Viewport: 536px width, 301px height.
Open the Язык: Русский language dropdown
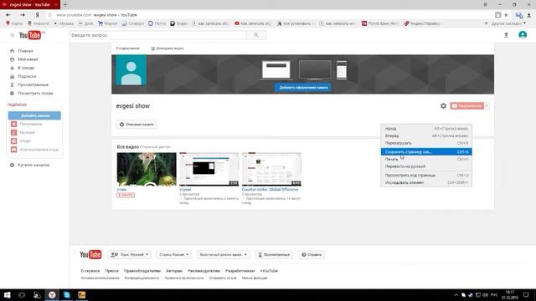tap(130, 254)
